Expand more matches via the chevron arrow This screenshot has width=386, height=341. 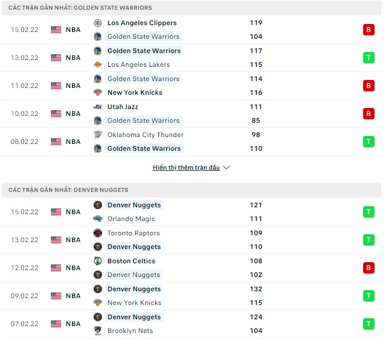[226, 168]
